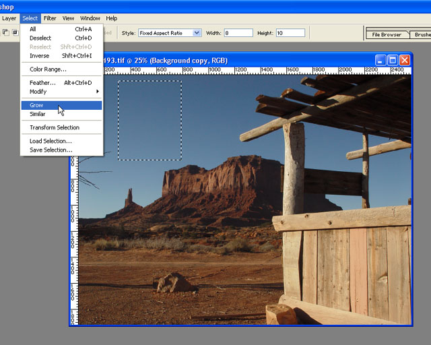Click the horizontal ruler at 1000

(x=215, y=70)
